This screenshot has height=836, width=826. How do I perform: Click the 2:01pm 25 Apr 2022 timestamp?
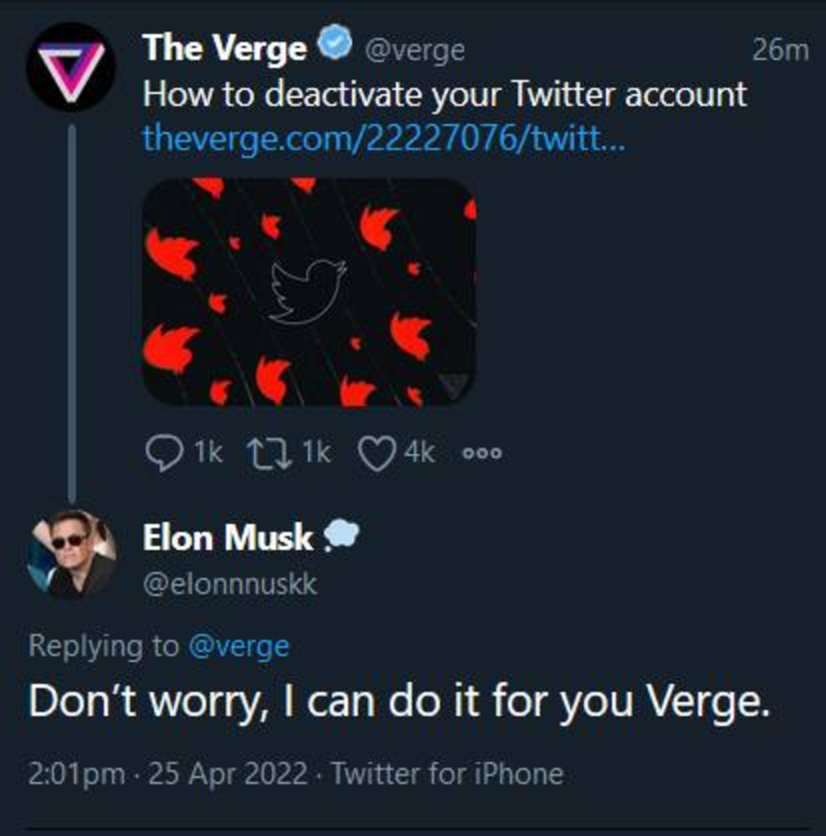(169, 773)
